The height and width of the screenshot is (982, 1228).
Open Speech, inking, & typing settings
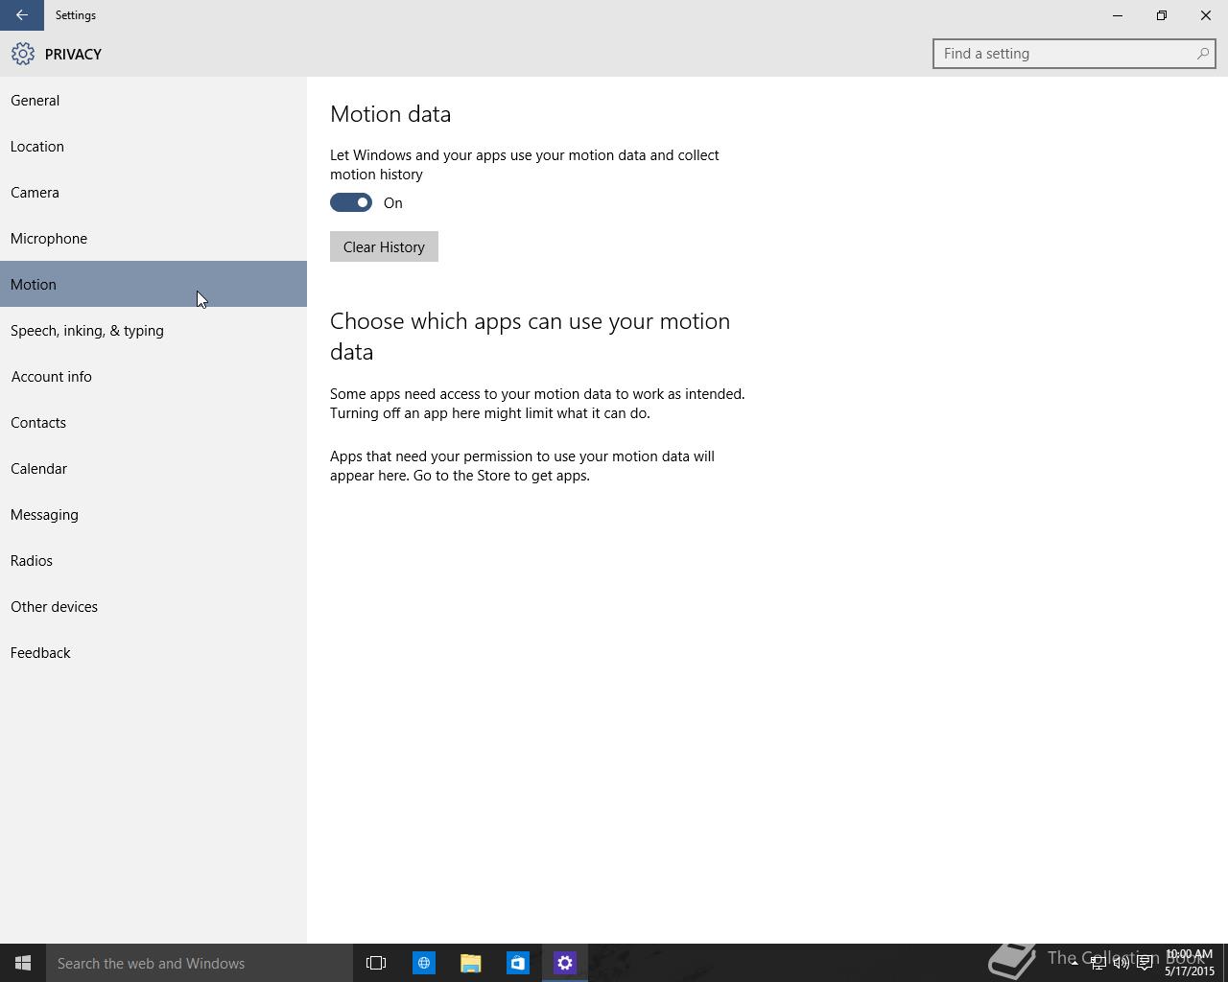(153, 330)
